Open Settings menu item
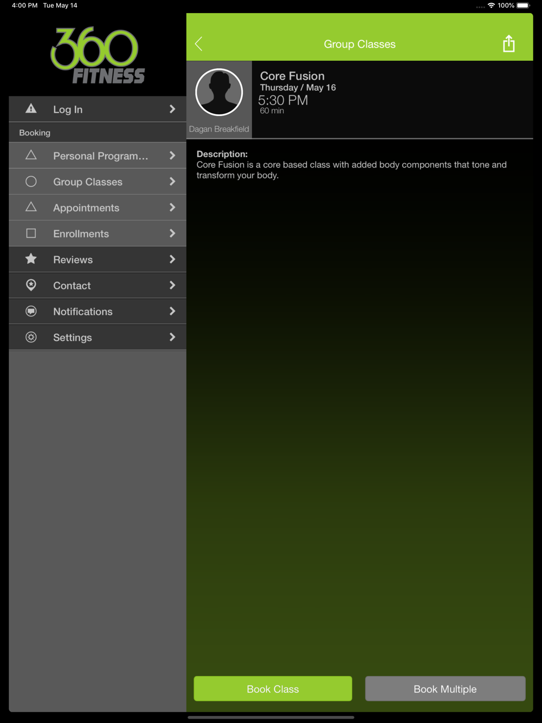542x723 pixels. 98,338
